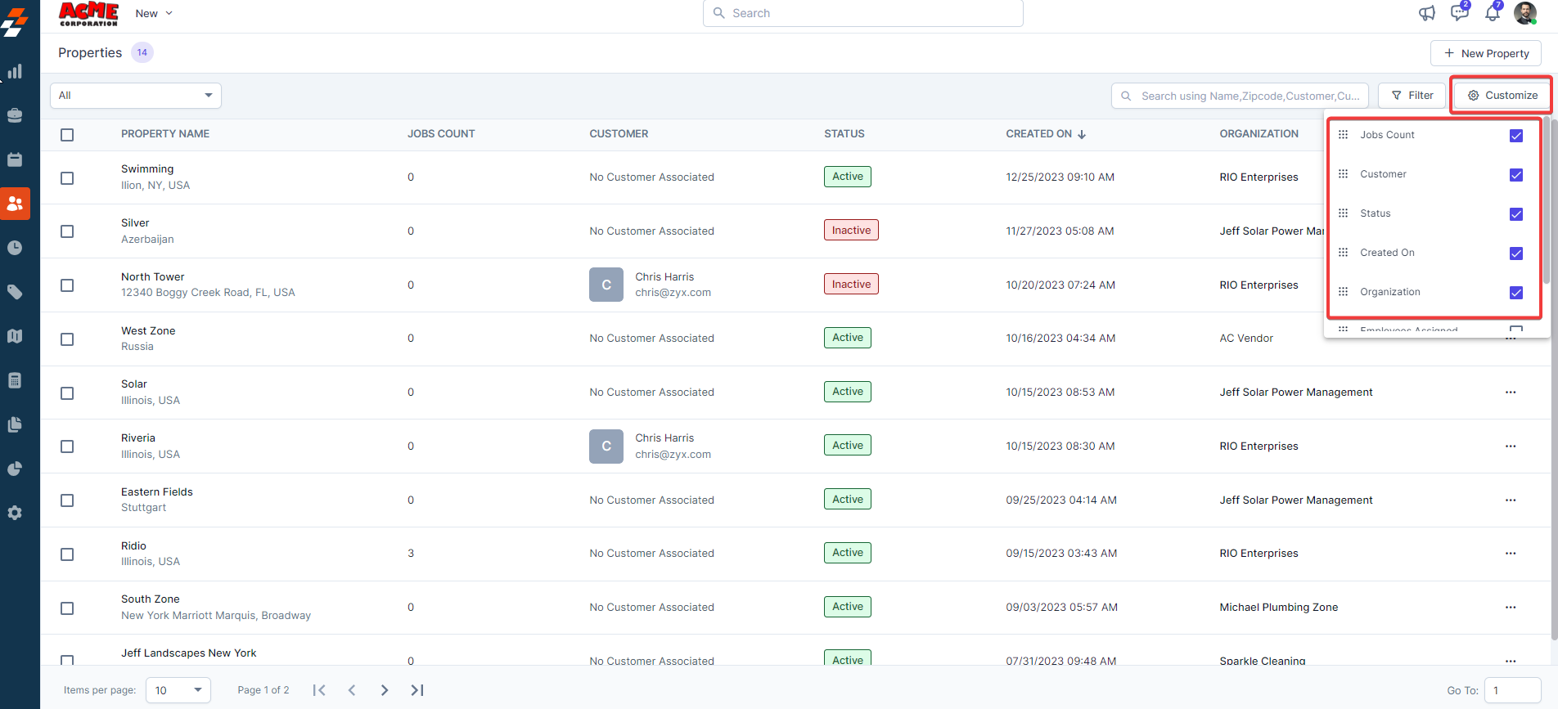This screenshot has height=709, width=1558.
Task: Open the settings gear in sidebar
Action: coord(15,513)
